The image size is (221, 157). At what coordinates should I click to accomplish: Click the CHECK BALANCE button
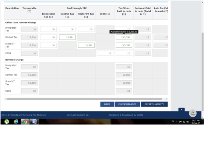click(127, 104)
